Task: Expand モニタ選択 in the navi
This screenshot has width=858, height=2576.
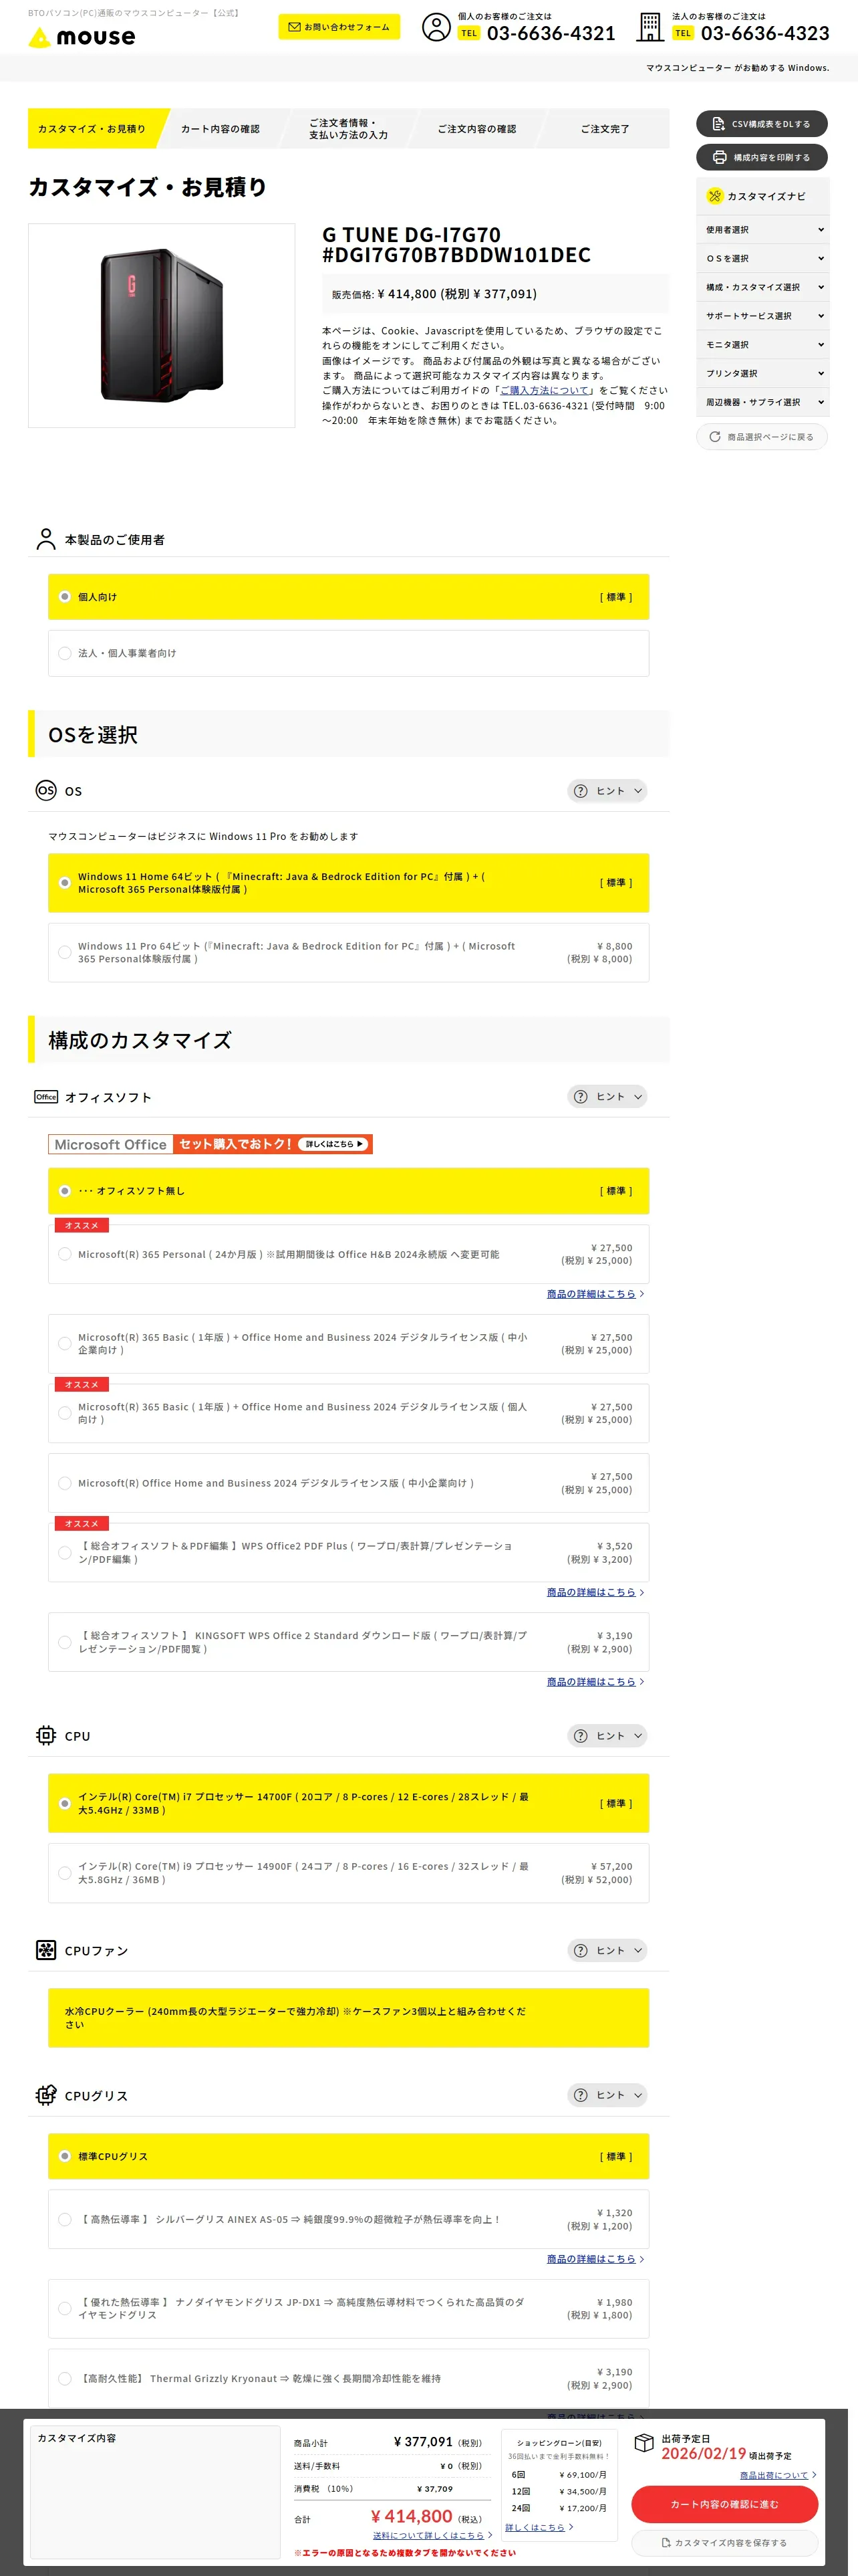Action: (764, 345)
